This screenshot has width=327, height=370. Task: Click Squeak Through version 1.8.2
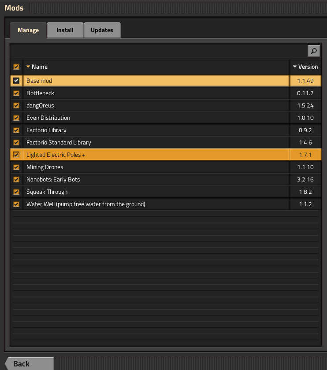[x=305, y=192]
